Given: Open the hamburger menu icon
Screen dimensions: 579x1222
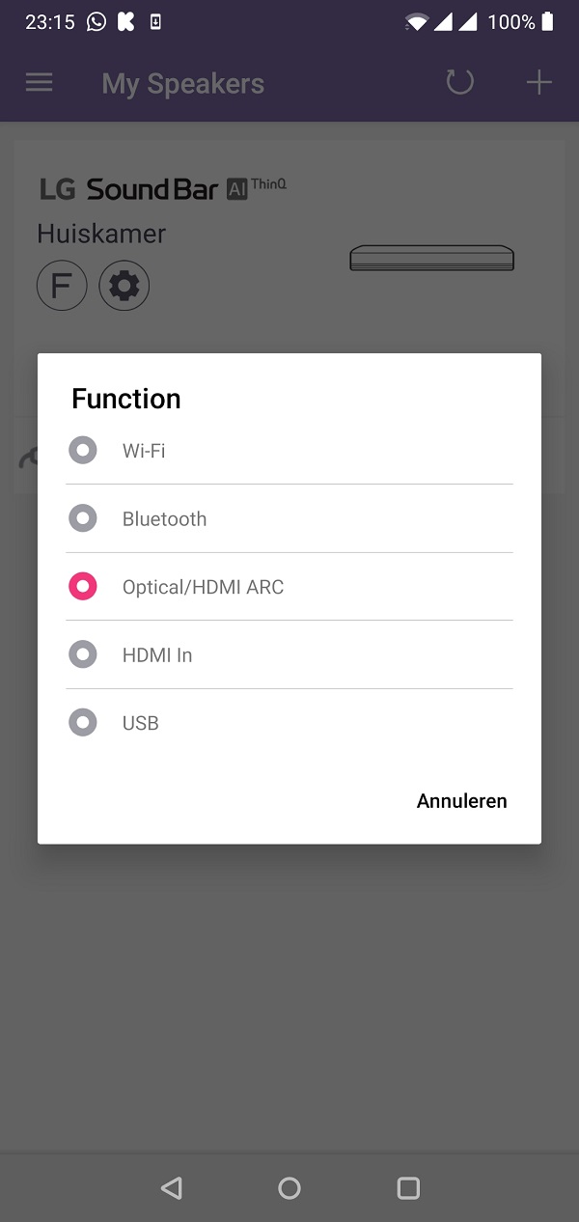Looking at the screenshot, I should 39,83.
